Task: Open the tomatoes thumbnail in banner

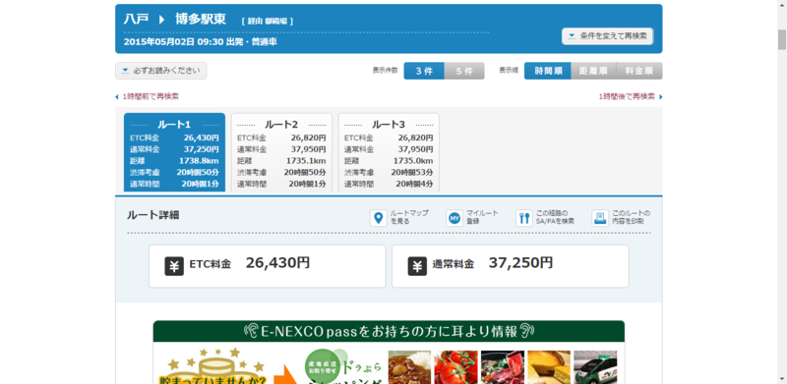Action: click(x=455, y=367)
